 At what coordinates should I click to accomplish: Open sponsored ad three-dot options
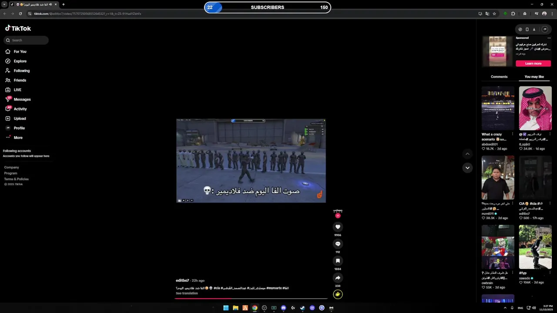pyautogui.click(x=549, y=38)
